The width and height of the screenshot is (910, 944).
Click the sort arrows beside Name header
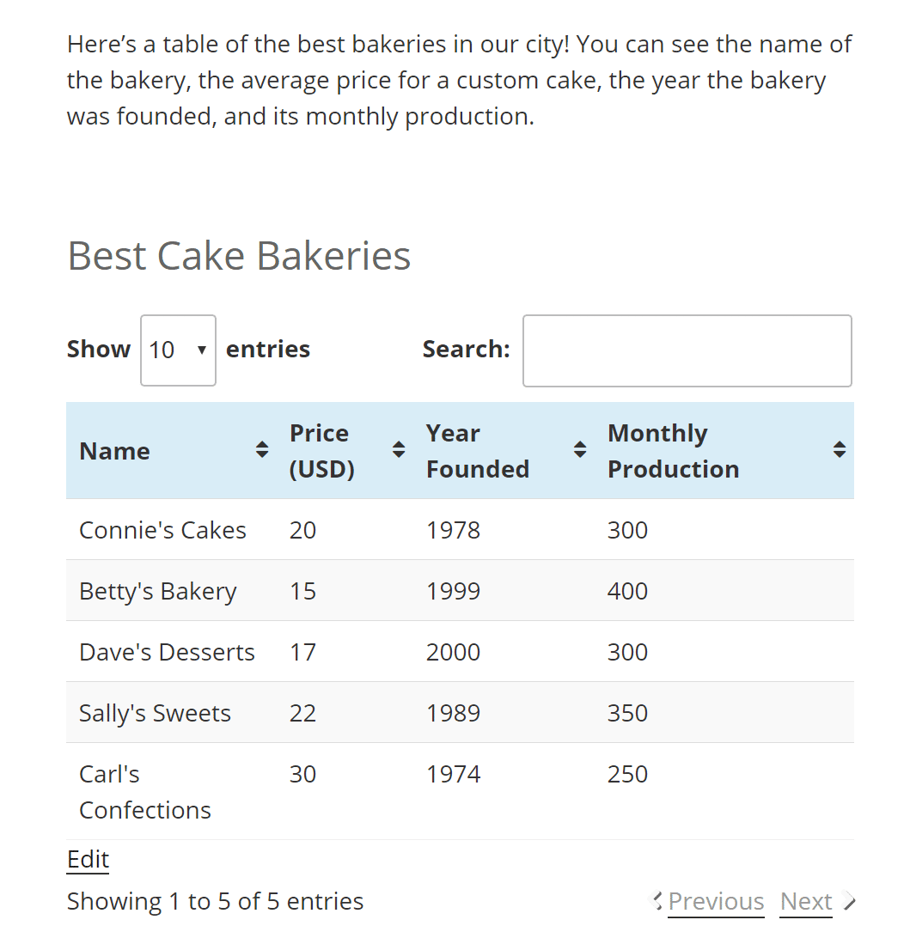point(261,448)
